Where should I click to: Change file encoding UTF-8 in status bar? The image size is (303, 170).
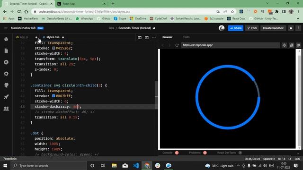282,159
